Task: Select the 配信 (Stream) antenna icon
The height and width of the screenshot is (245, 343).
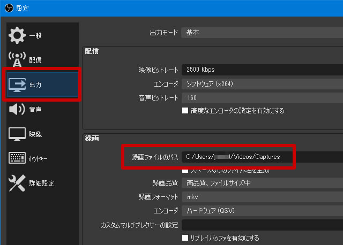Action: pos(17,60)
